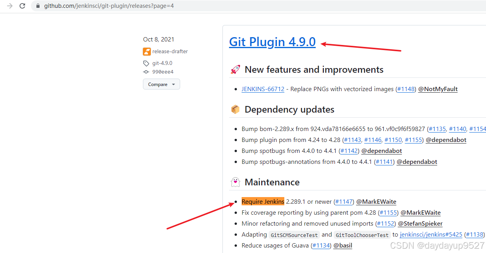This screenshot has height=253, width=486.
Task: Click the "Maintenance" heading
Action: 272,182
